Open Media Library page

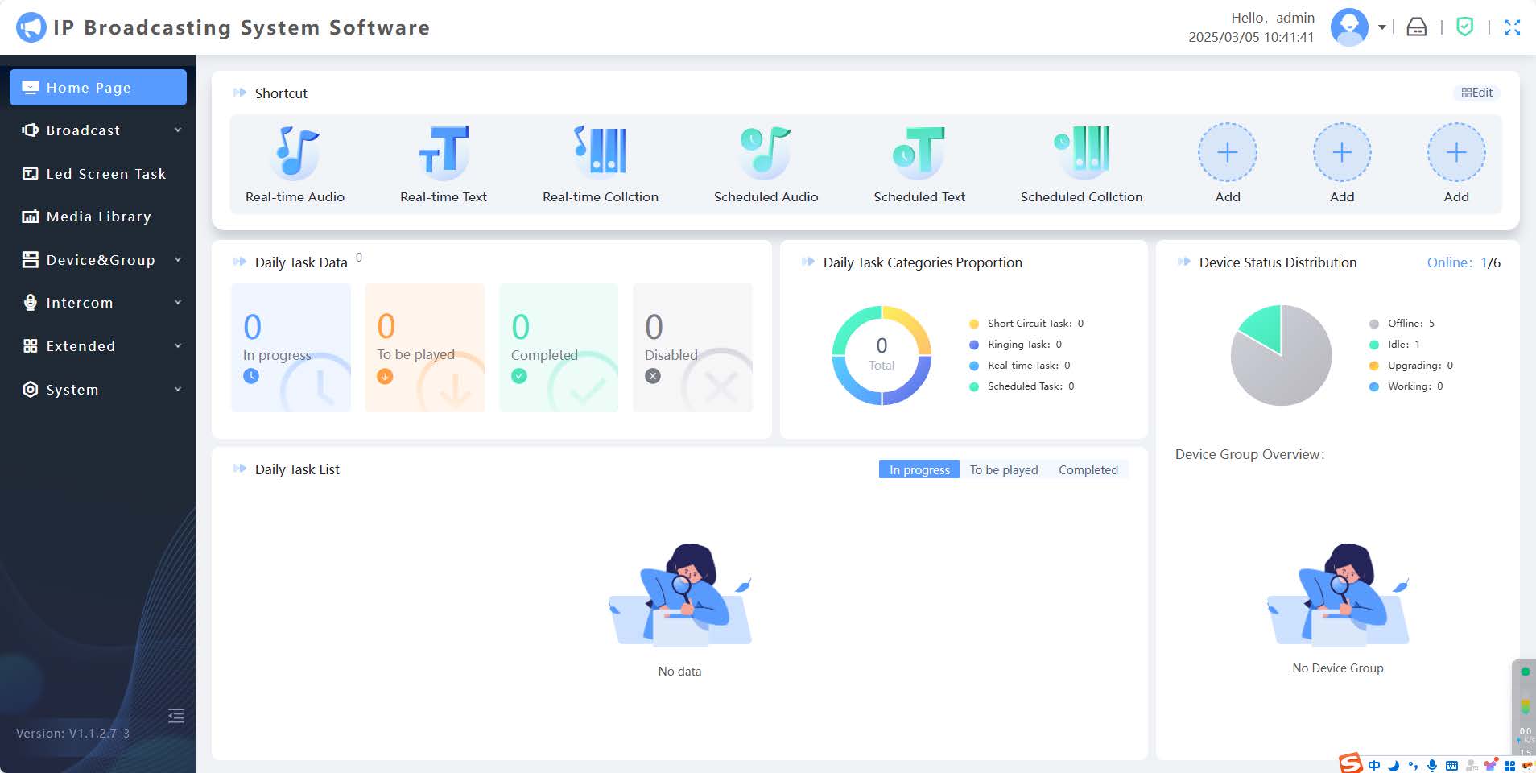[x=98, y=217]
